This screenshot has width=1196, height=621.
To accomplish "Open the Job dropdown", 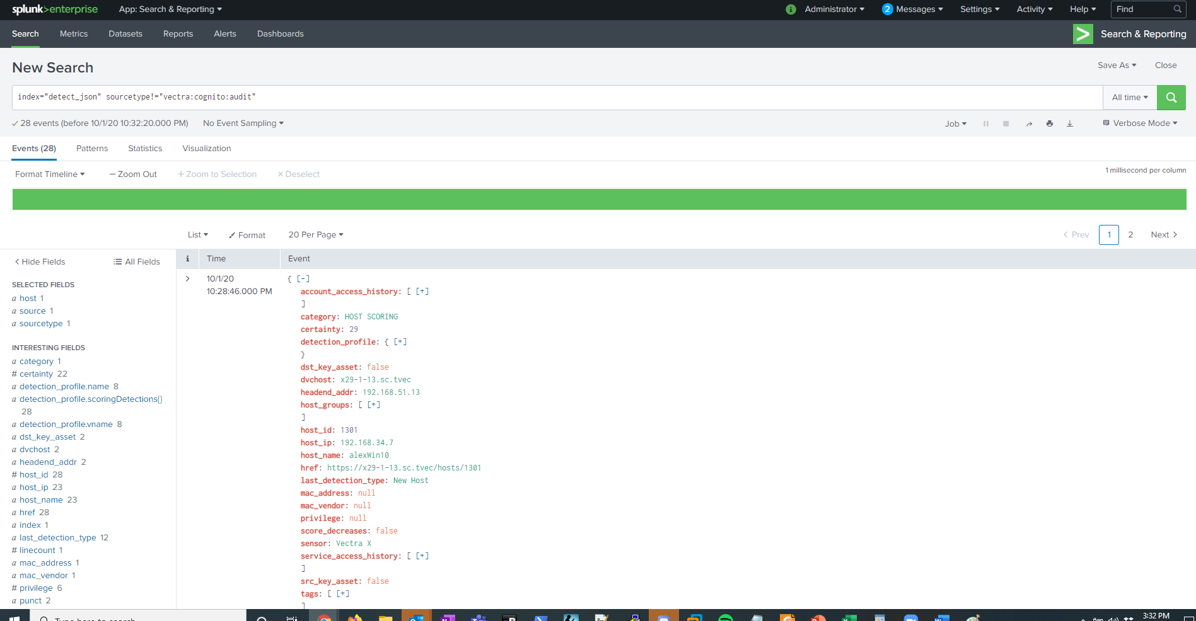I will click(x=956, y=124).
